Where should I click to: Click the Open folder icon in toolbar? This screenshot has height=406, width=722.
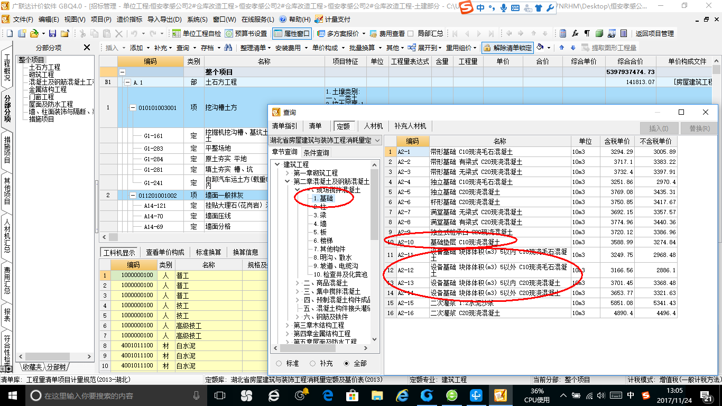pyautogui.click(x=33, y=33)
